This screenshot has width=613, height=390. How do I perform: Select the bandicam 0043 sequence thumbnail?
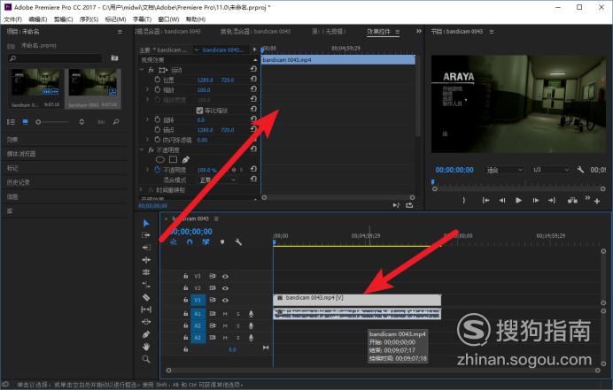point(93,83)
